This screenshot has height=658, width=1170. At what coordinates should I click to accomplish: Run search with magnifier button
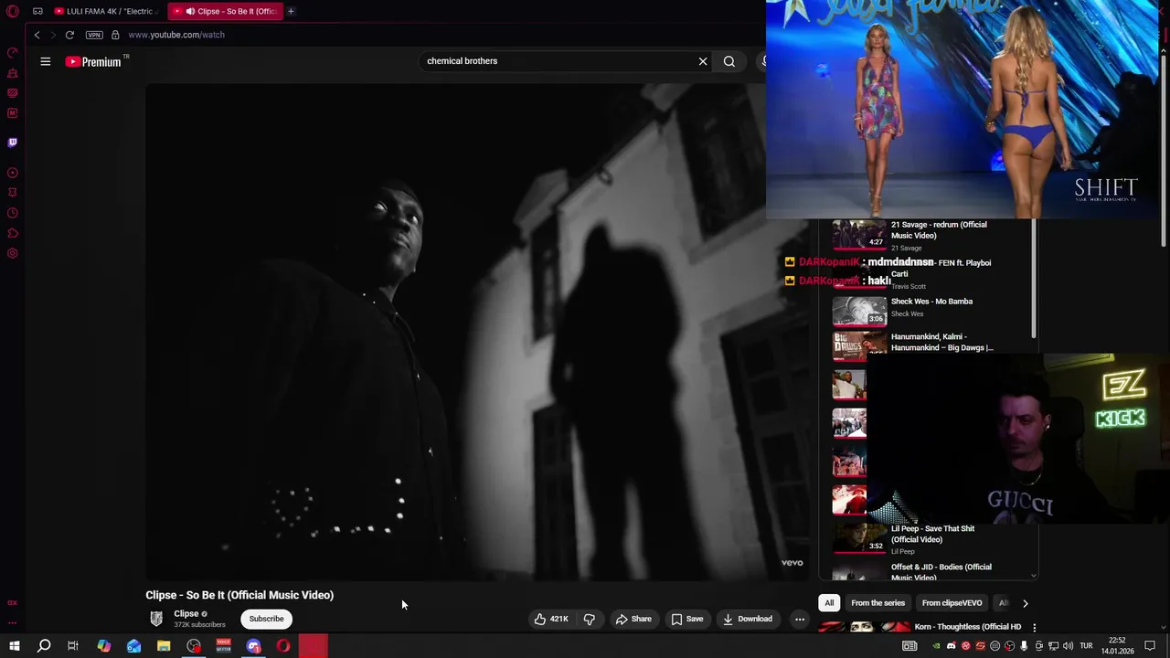click(x=729, y=61)
